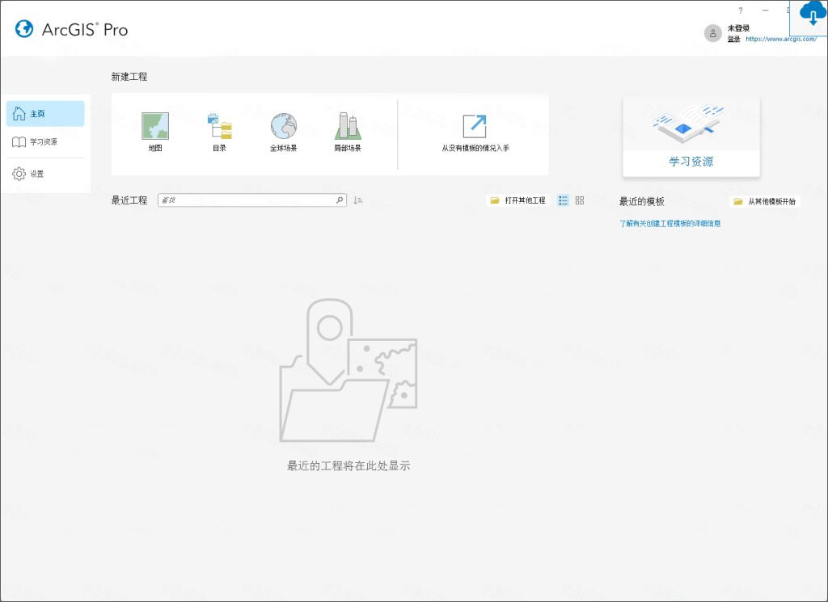Open the help question mark at top right
Image resolution: width=828 pixels, height=602 pixels.
tap(741, 11)
